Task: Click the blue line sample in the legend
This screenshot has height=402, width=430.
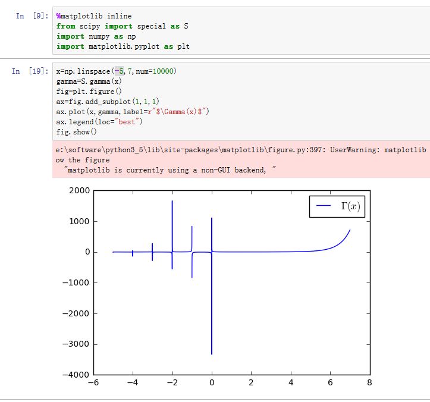Action: (324, 206)
